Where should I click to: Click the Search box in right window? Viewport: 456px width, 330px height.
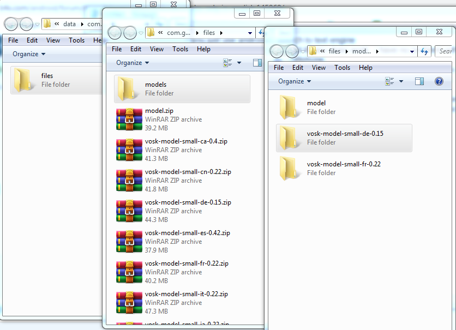[x=445, y=51]
